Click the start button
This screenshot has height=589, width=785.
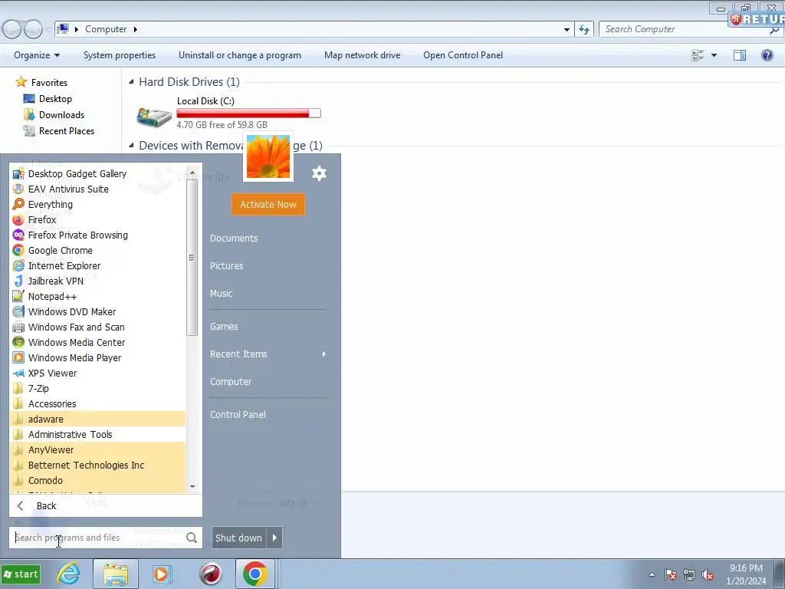(21, 574)
